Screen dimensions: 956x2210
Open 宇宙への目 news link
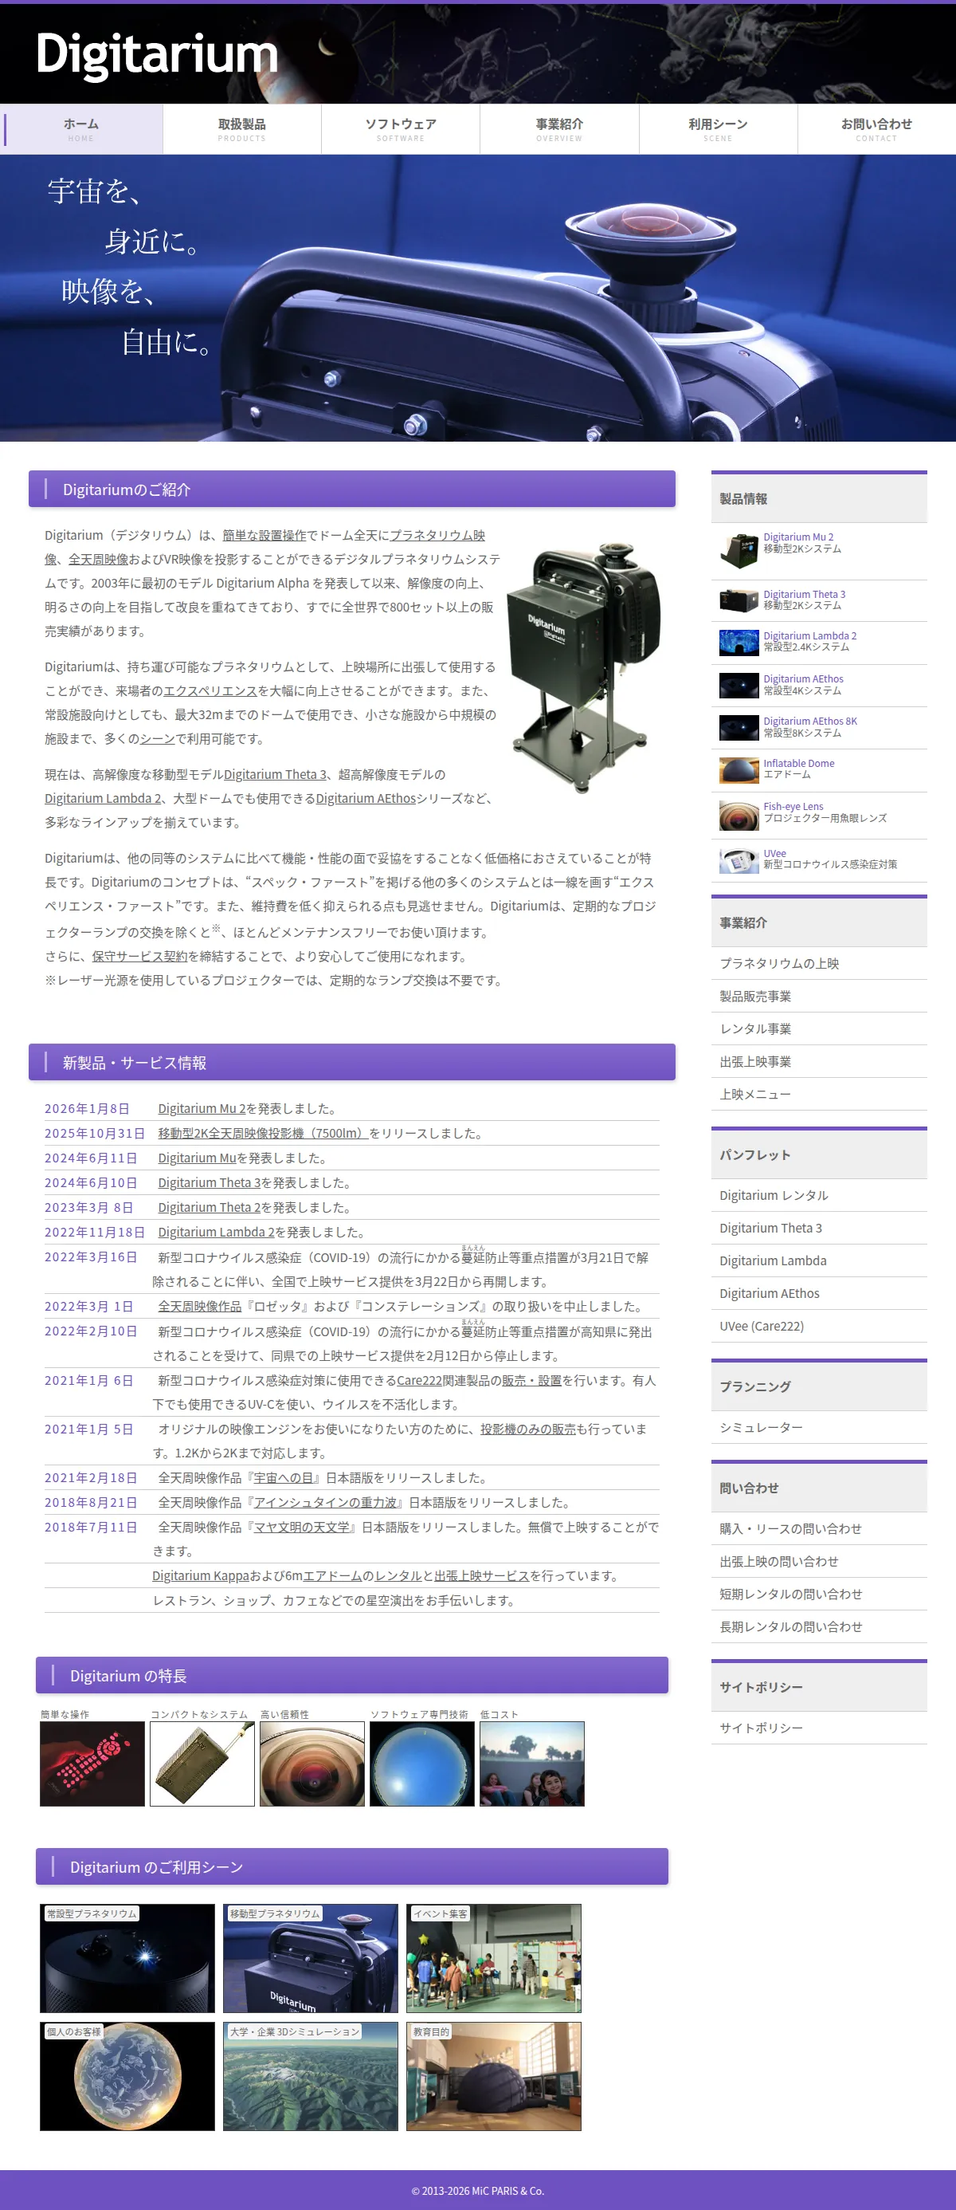[283, 1478]
